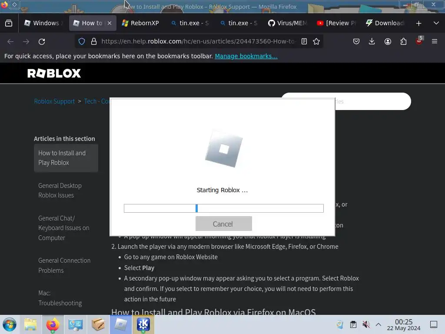The image size is (445, 334).
Task: Open Mac: Troubleshooting article
Action: tap(60, 298)
